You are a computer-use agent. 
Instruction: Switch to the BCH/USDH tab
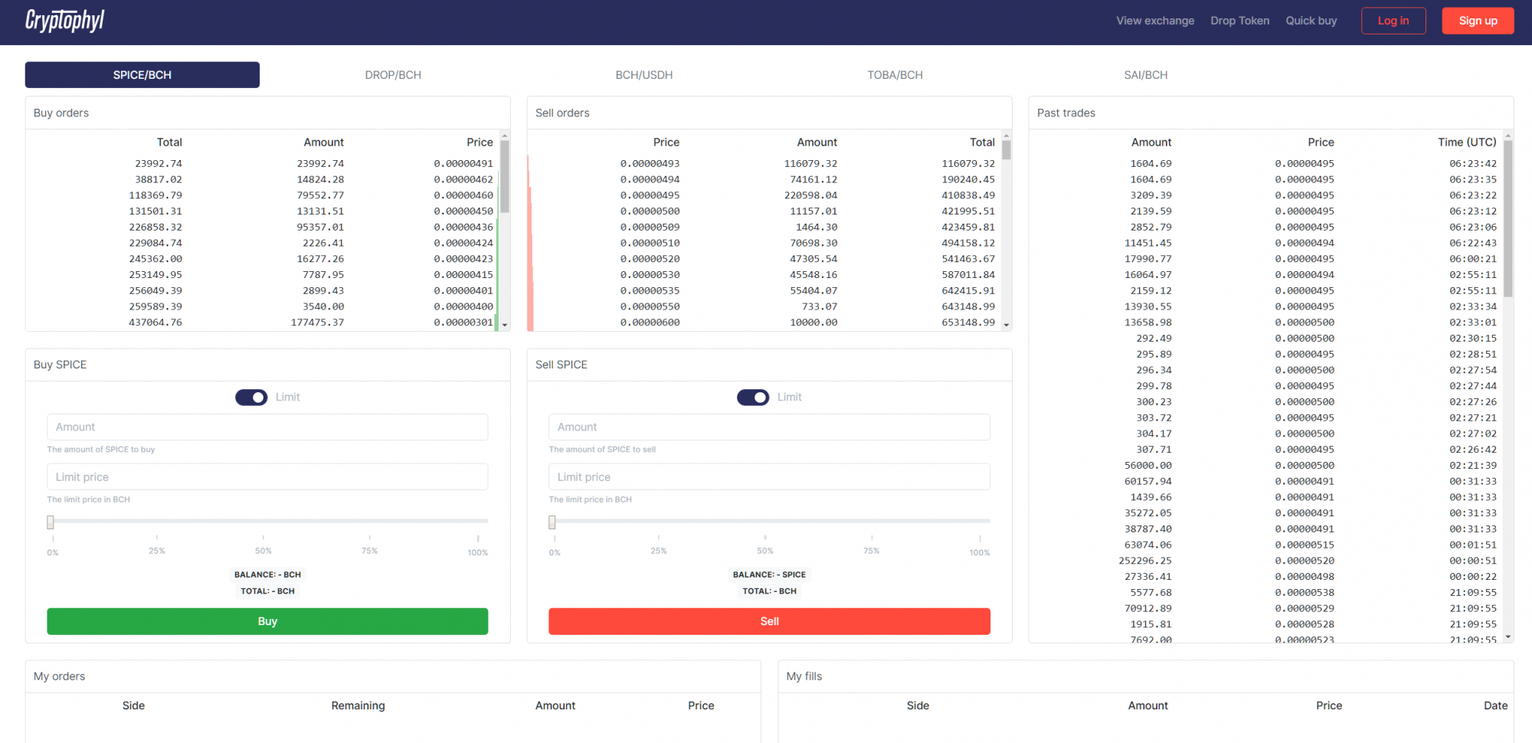(644, 75)
